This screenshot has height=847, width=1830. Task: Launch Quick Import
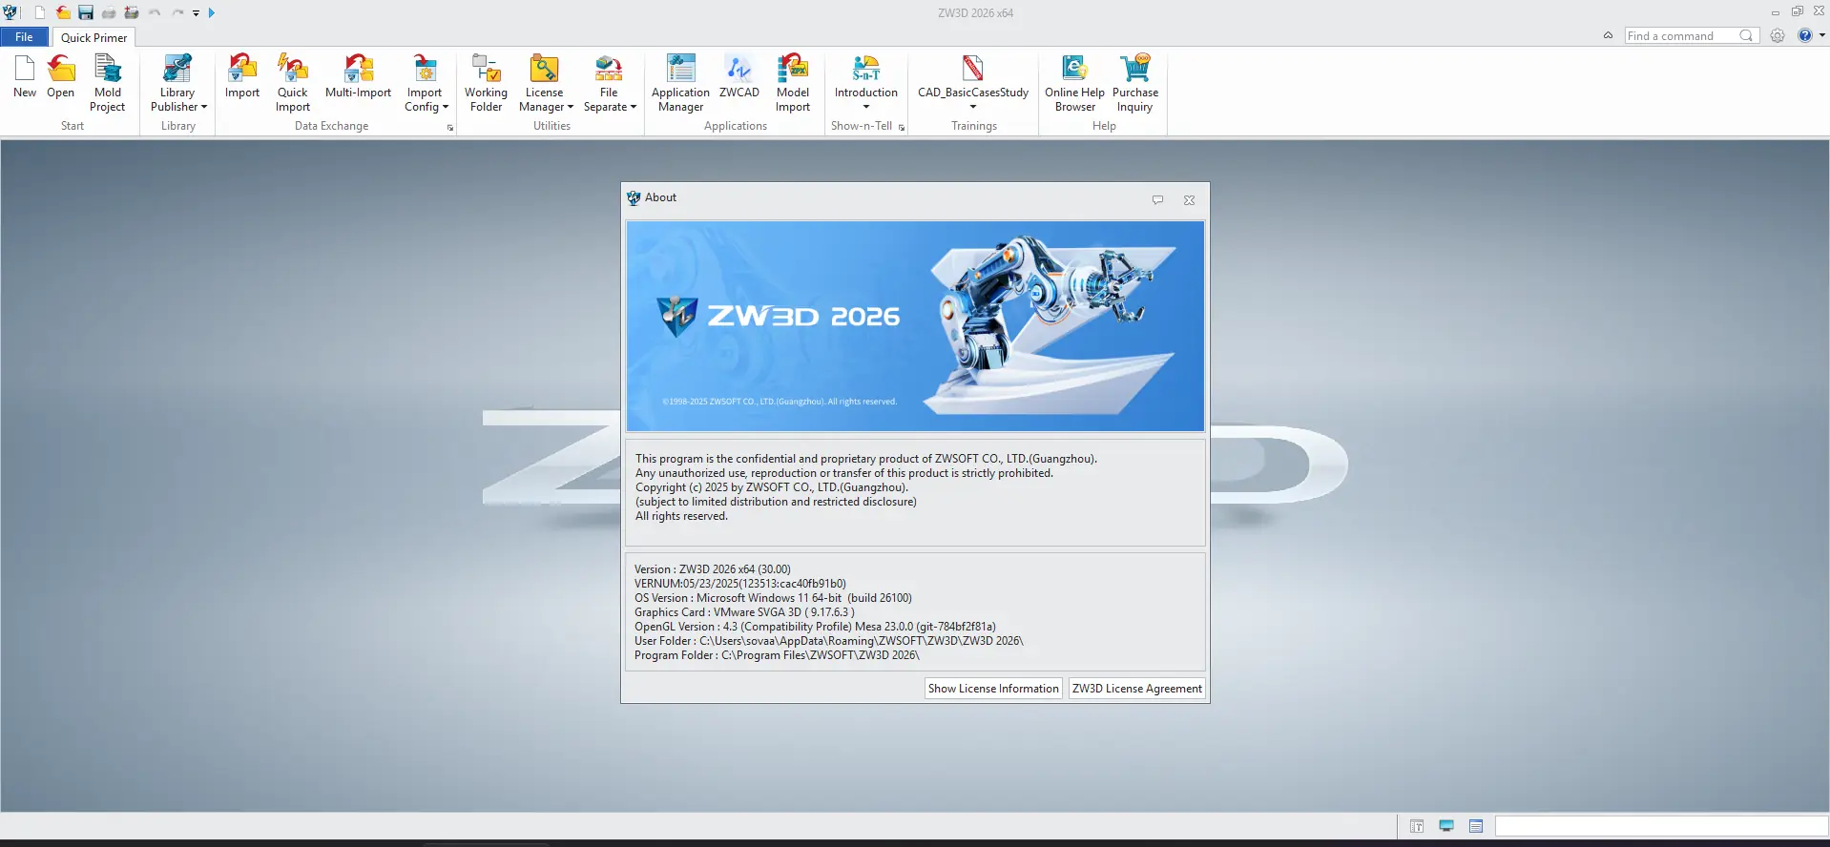click(293, 83)
